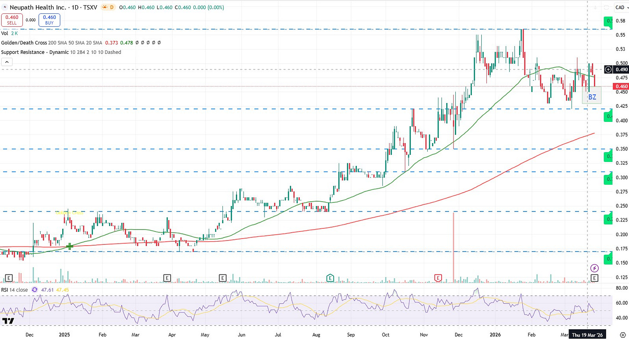This screenshot has height=340, width=629.
Task: Click the green golden cross plus marker
Action: pos(70,246)
